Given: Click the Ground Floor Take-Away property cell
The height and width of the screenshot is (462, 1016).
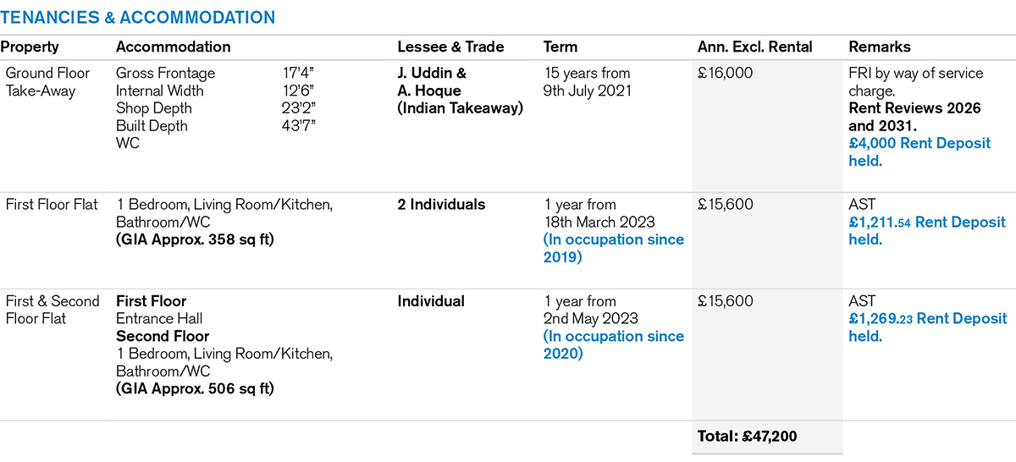Looking at the screenshot, I should pyautogui.click(x=42, y=82).
